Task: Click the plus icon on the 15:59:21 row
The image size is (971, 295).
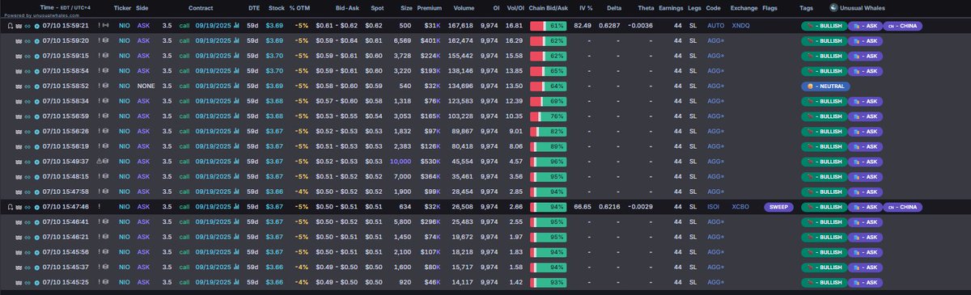Action: 37,26
